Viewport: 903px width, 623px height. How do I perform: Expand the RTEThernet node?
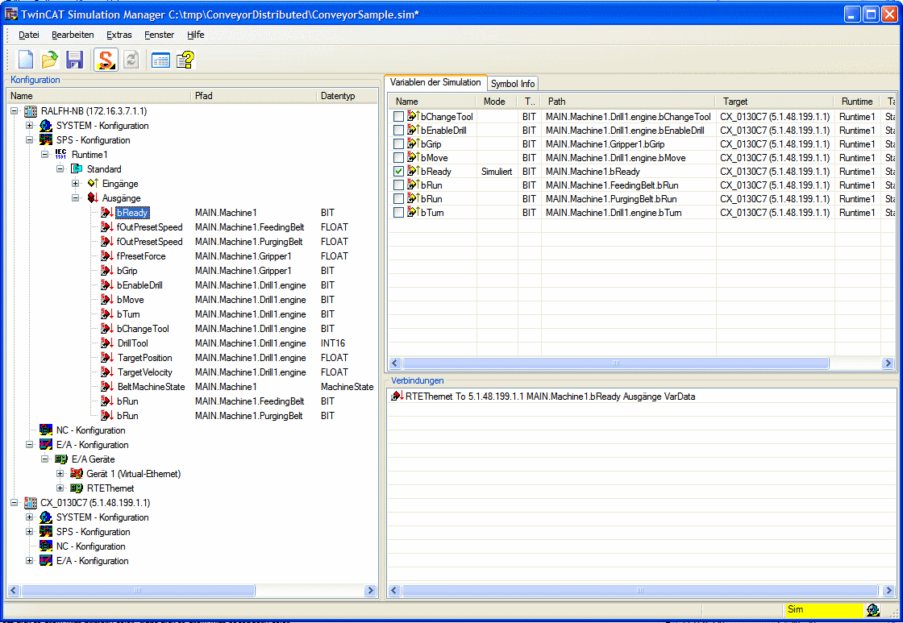coord(60,488)
